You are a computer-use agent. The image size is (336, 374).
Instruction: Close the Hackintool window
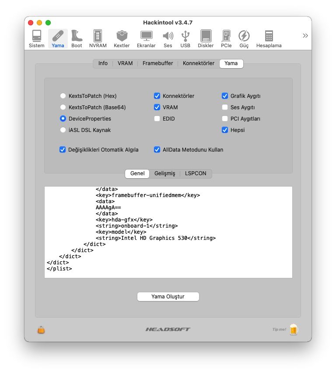coord(31,23)
